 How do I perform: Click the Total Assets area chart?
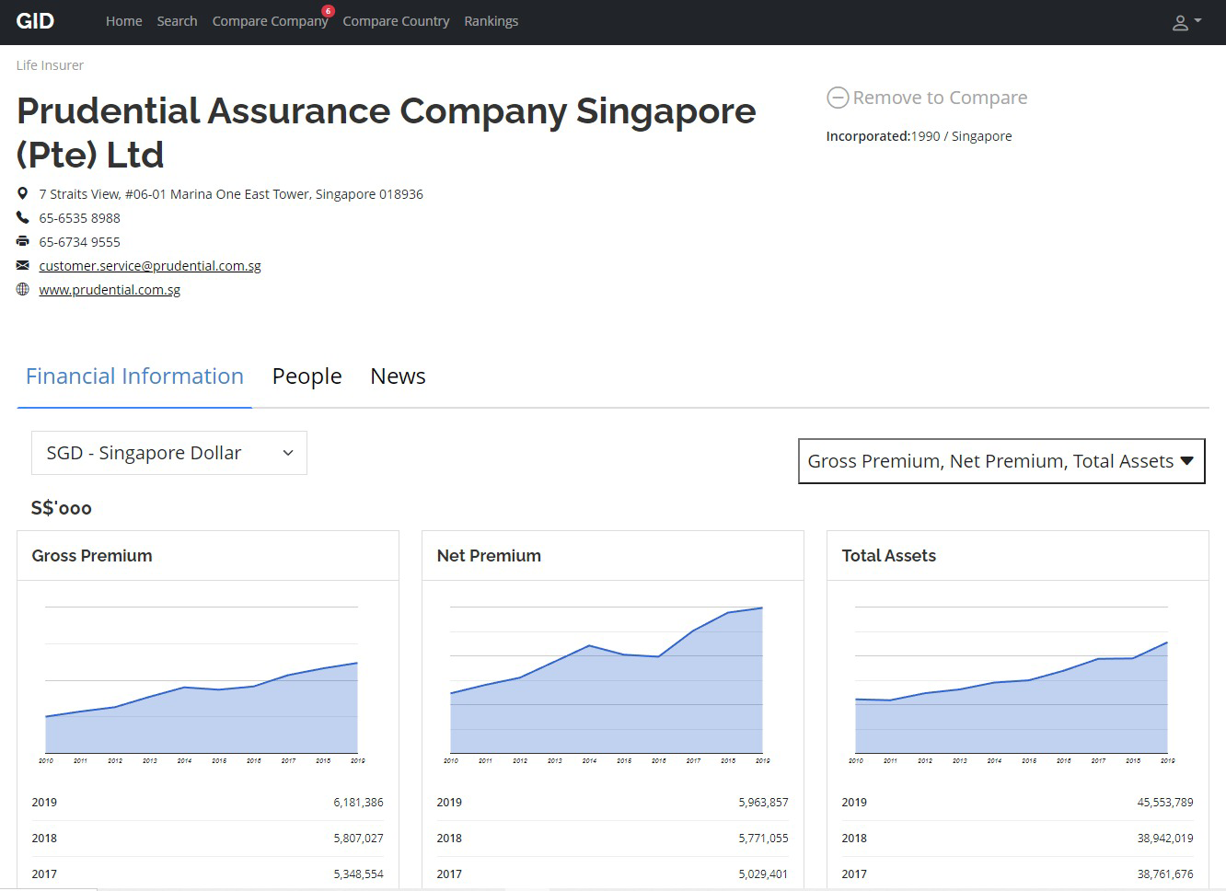[1012, 682]
